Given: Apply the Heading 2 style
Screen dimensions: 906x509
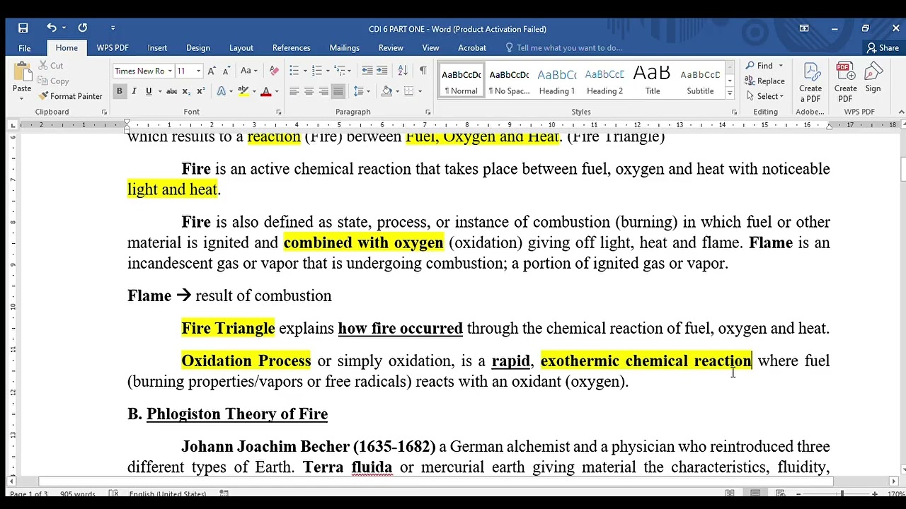Looking at the screenshot, I should point(604,81).
